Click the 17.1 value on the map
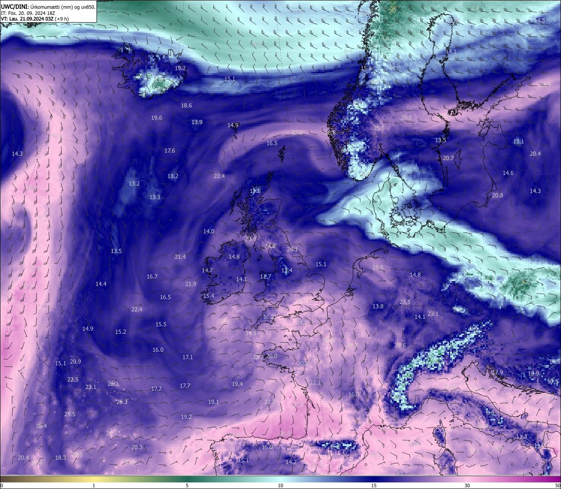The width and height of the screenshot is (561, 489). [188, 357]
